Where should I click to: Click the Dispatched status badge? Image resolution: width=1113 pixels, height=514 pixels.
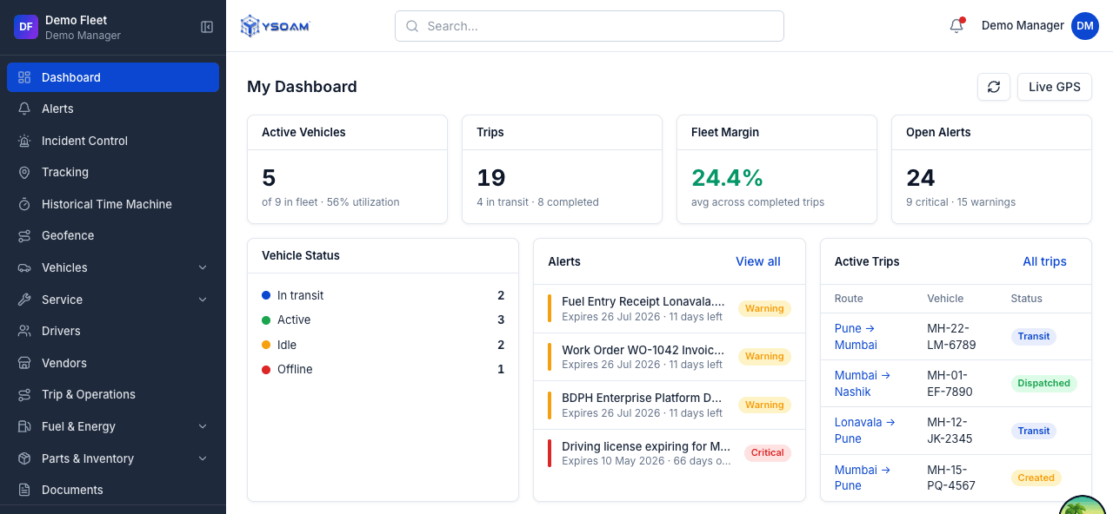pyautogui.click(x=1043, y=383)
